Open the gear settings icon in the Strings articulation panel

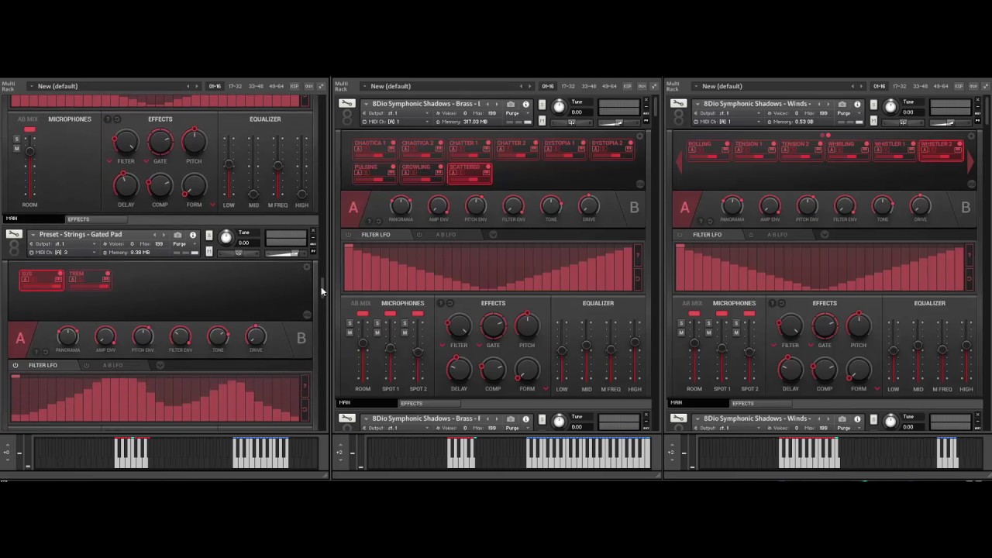307,267
